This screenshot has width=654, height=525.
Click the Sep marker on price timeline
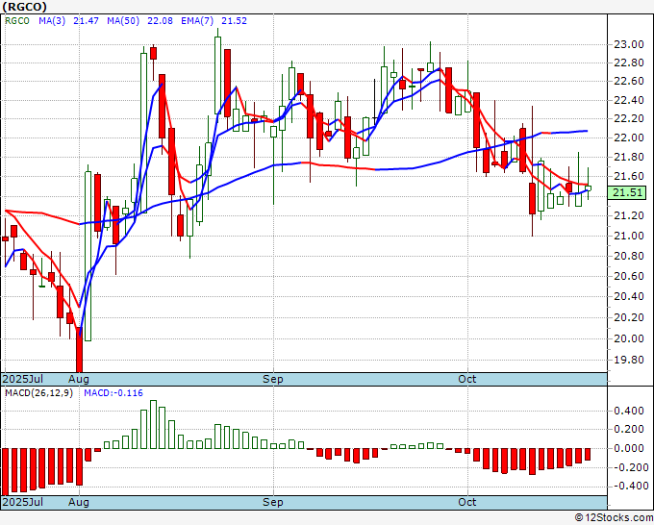273,379
